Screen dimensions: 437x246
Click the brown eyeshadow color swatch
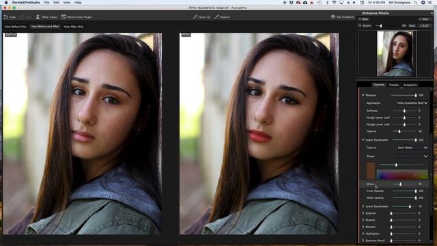pos(371,170)
